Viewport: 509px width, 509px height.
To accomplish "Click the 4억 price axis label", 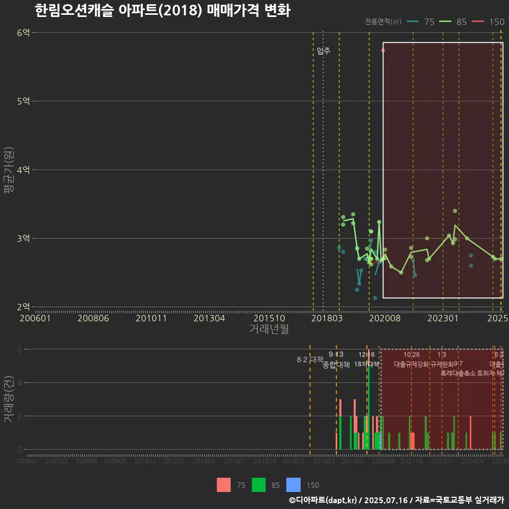I will pyautogui.click(x=23, y=170).
